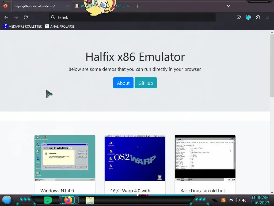
Task: Click the address bar showing "fix link"
Action: tap(132, 17)
